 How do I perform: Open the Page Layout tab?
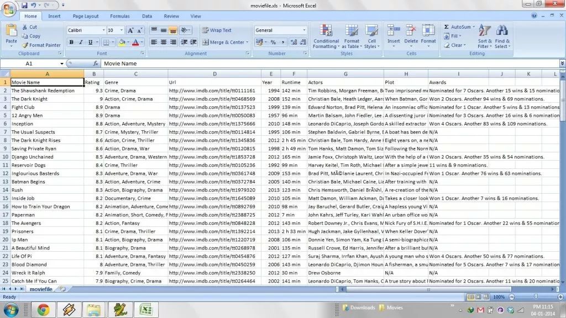86,16
